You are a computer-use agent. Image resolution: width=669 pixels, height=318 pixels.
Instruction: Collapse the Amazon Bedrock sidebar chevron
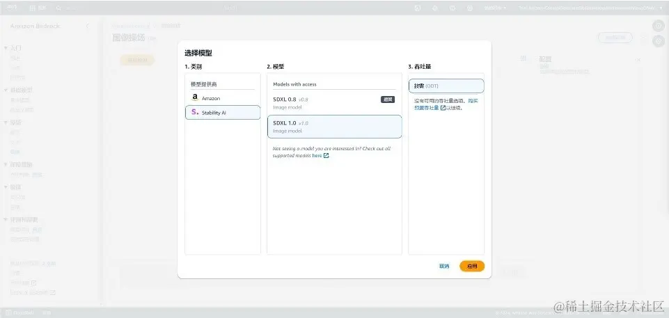coord(88,26)
